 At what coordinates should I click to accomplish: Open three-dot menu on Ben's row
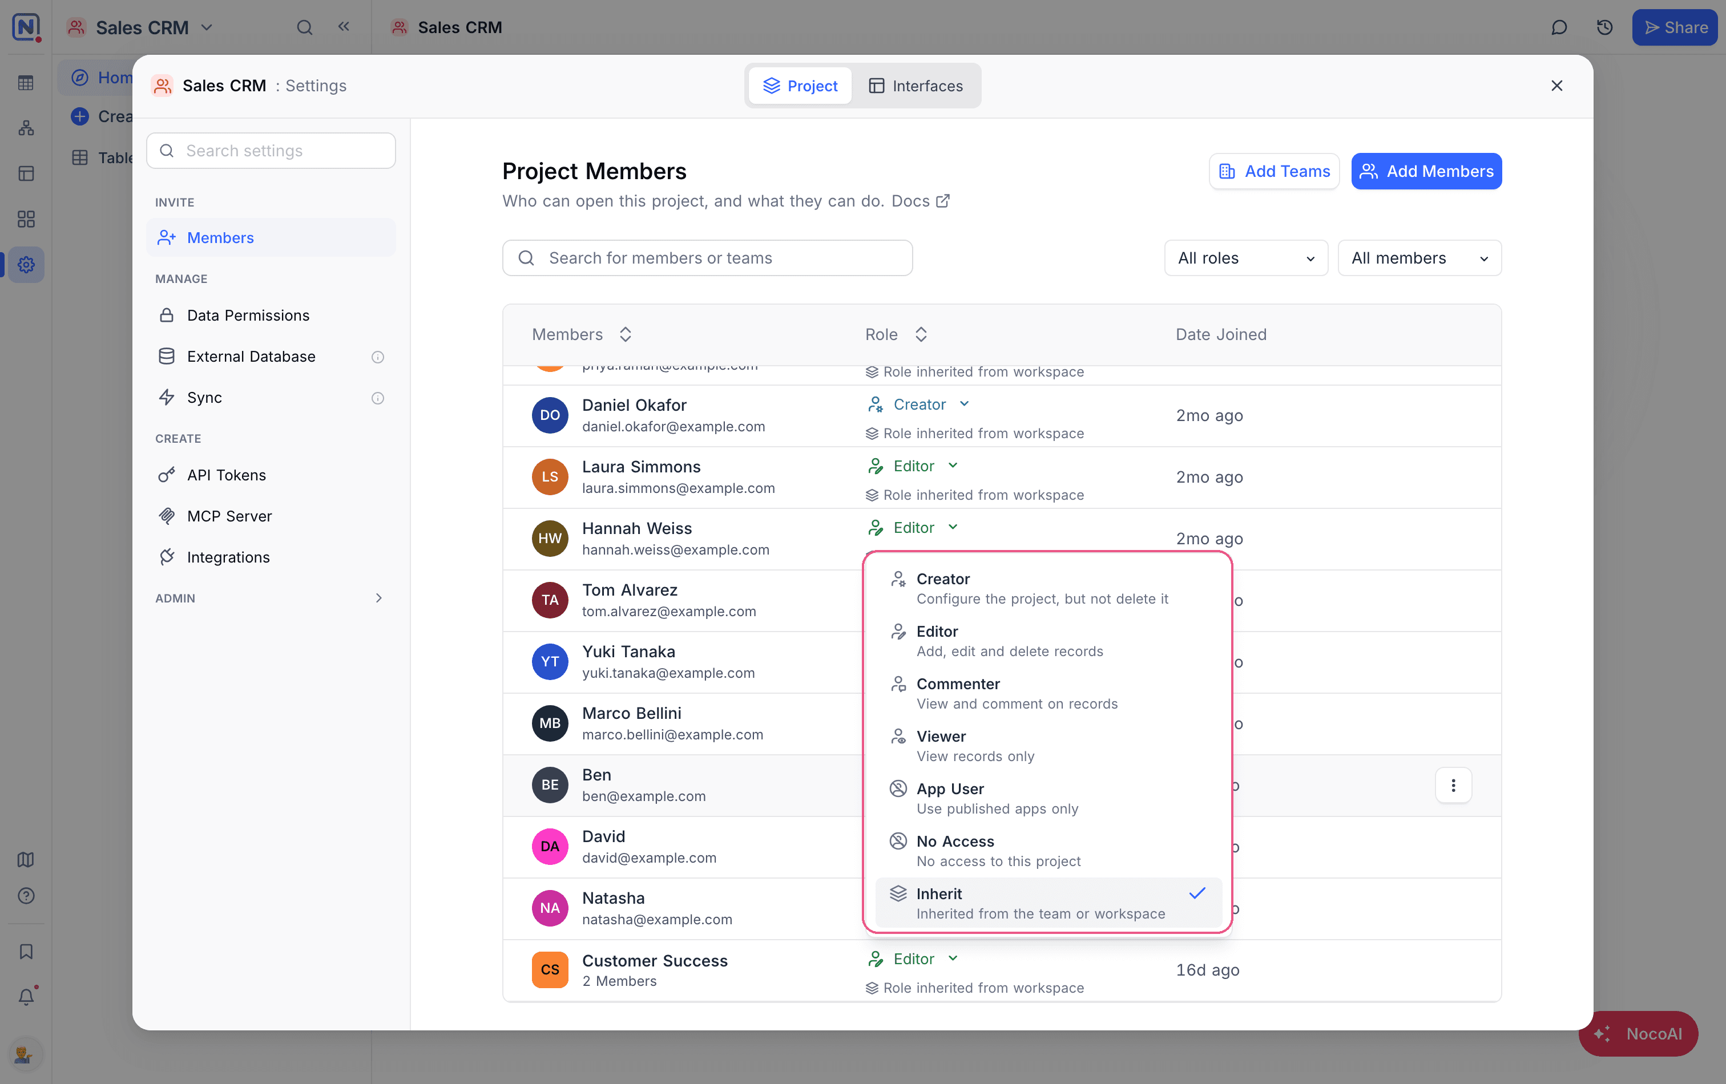click(1453, 785)
